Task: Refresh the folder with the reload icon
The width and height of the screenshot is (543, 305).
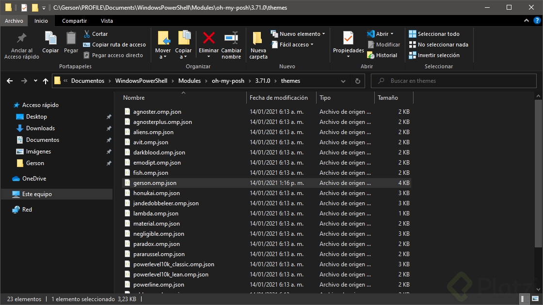Action: pos(358,81)
